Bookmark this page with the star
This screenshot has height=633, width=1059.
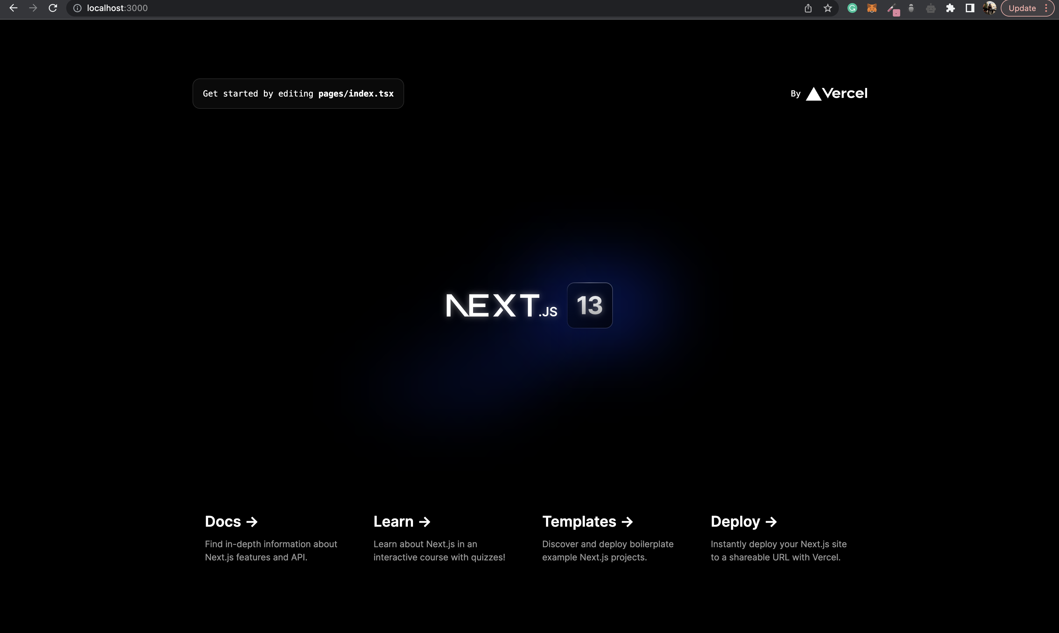828,8
